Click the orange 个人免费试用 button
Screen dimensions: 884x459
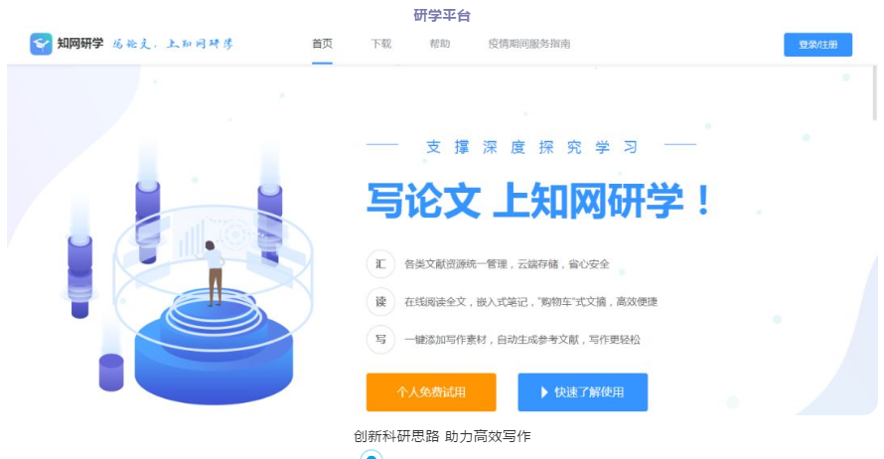tap(431, 391)
